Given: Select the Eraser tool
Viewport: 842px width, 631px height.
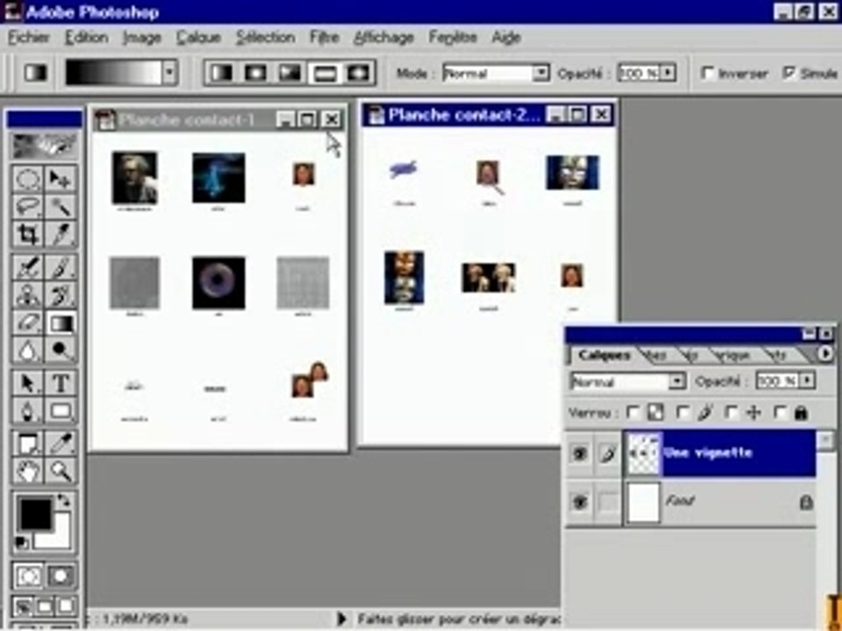Looking at the screenshot, I should click(27, 323).
